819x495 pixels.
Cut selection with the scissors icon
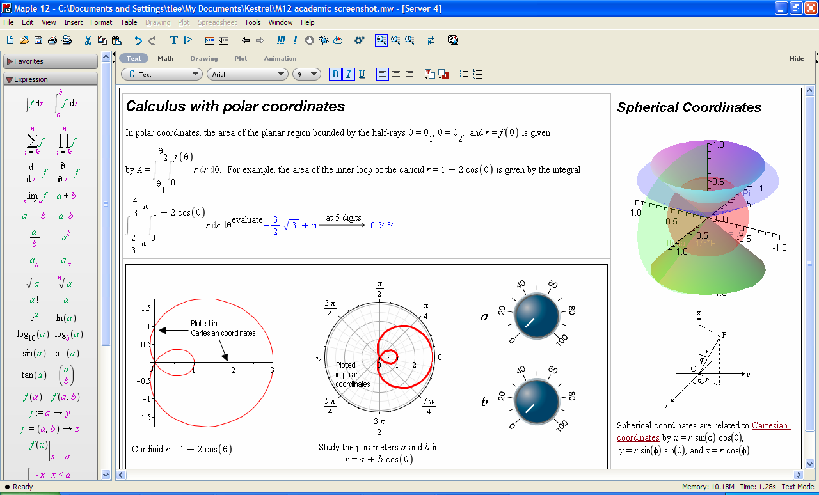click(x=88, y=40)
